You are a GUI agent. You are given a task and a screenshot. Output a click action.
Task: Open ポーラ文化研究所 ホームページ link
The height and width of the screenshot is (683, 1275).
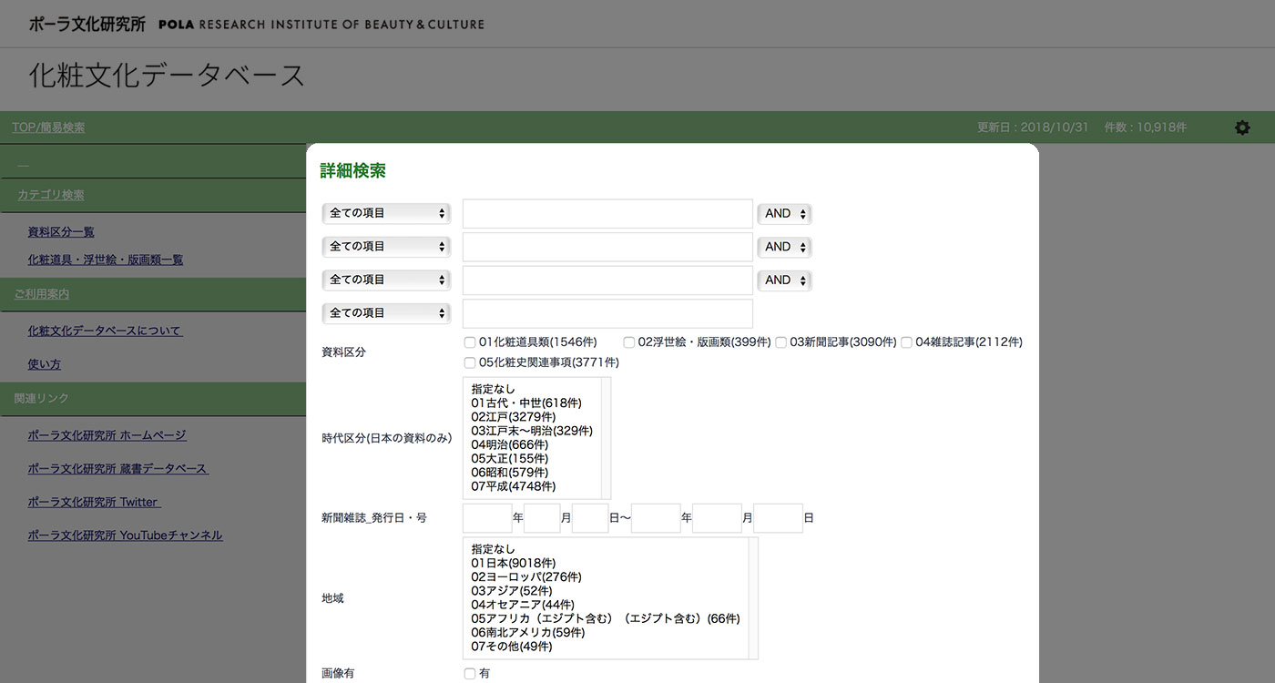107,435
